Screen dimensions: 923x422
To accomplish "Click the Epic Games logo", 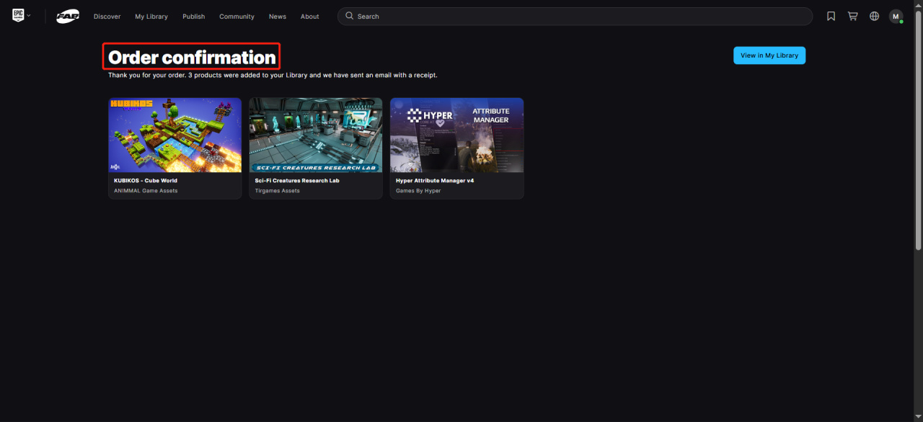I will 18,16.
